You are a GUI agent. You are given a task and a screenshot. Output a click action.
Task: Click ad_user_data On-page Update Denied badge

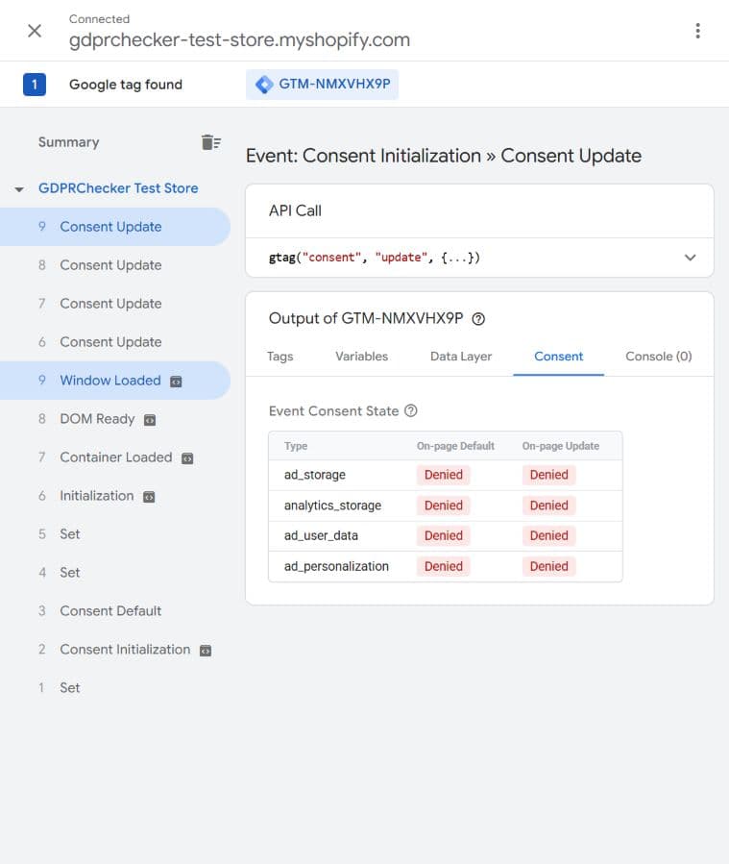[x=549, y=535]
